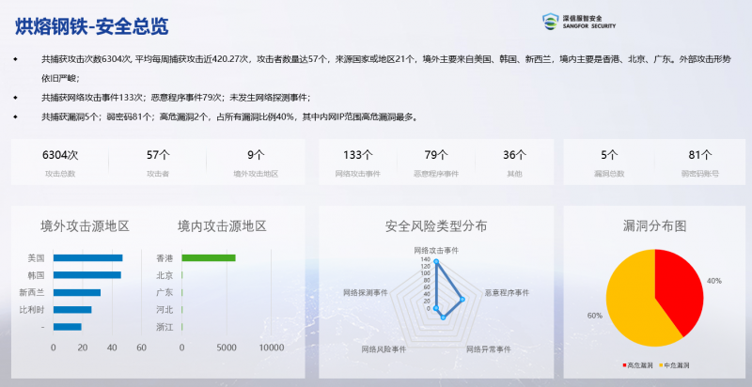Image resolution: width=752 pixels, height=387 pixels.
Task: Click the radar point at 网络攻击事件 vertex
Action: pyautogui.click(x=436, y=261)
